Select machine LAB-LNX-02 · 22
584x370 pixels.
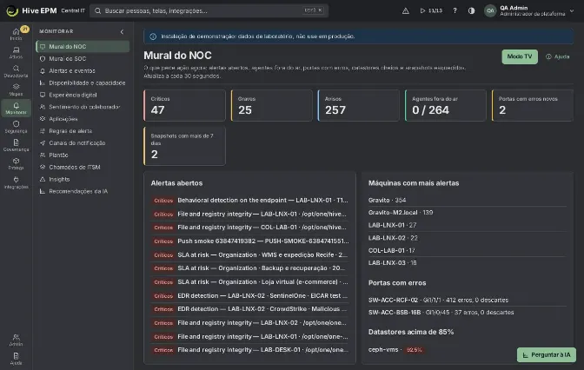pyautogui.click(x=467, y=238)
